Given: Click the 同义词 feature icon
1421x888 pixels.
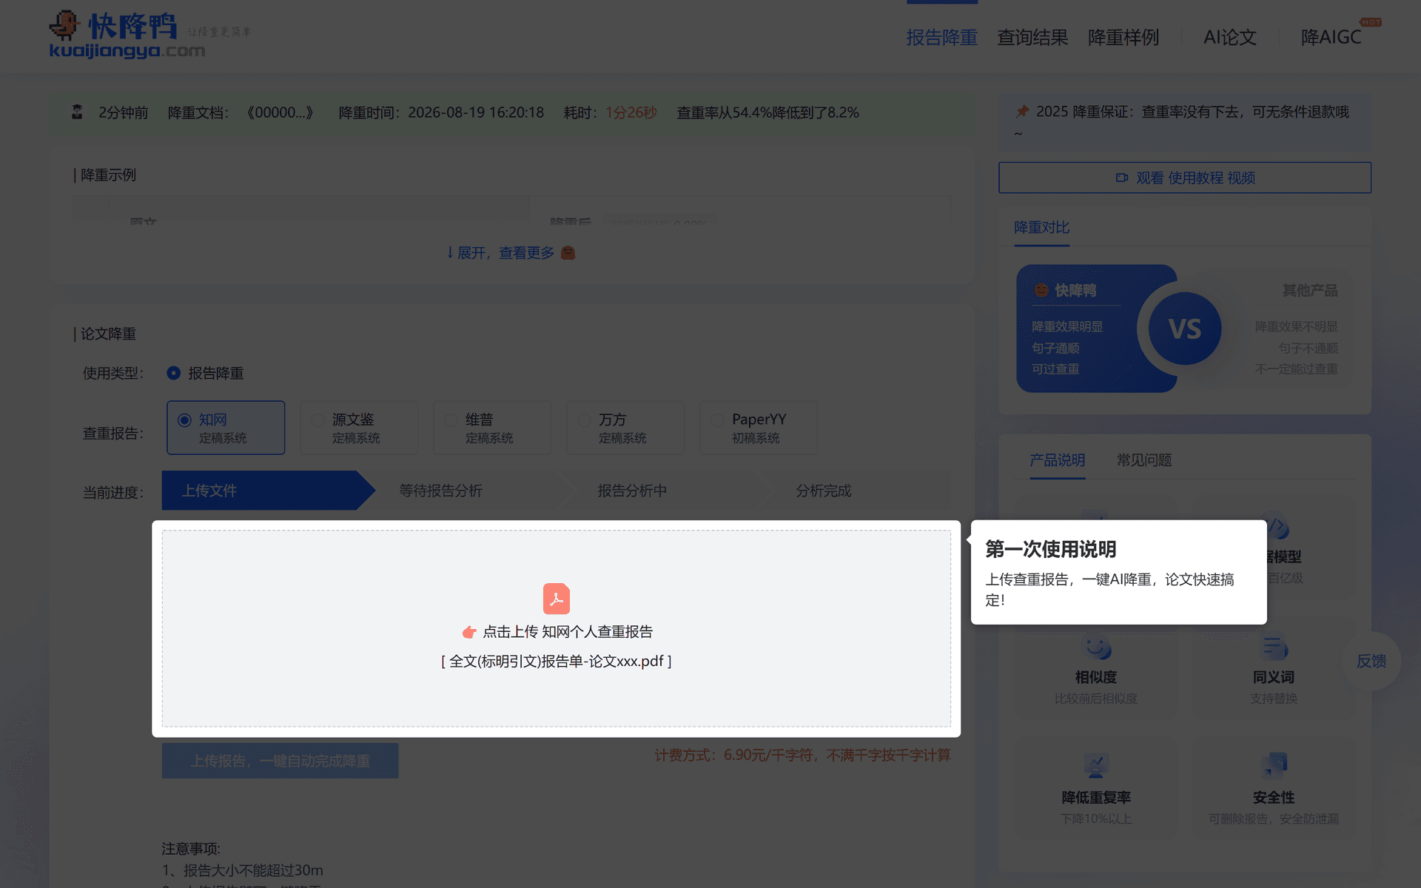Looking at the screenshot, I should coord(1274,647).
